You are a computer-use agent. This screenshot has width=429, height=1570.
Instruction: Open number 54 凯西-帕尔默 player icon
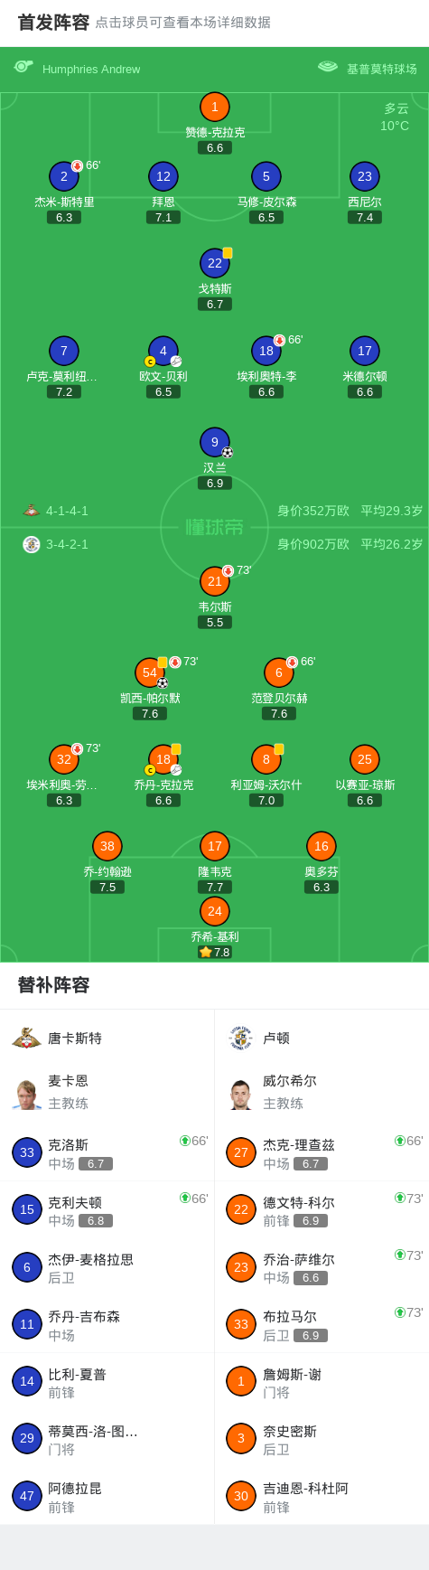pos(150,672)
